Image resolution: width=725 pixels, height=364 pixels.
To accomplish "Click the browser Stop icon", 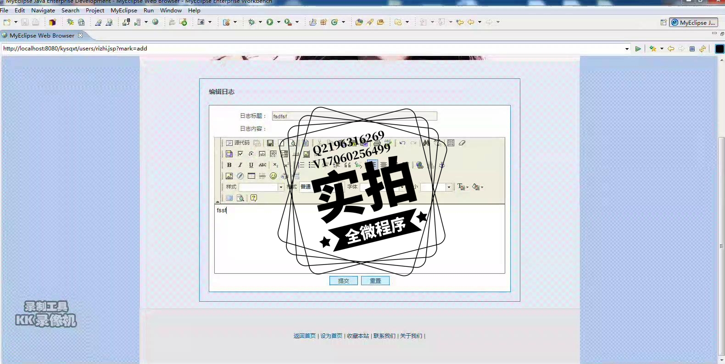I will tap(692, 49).
